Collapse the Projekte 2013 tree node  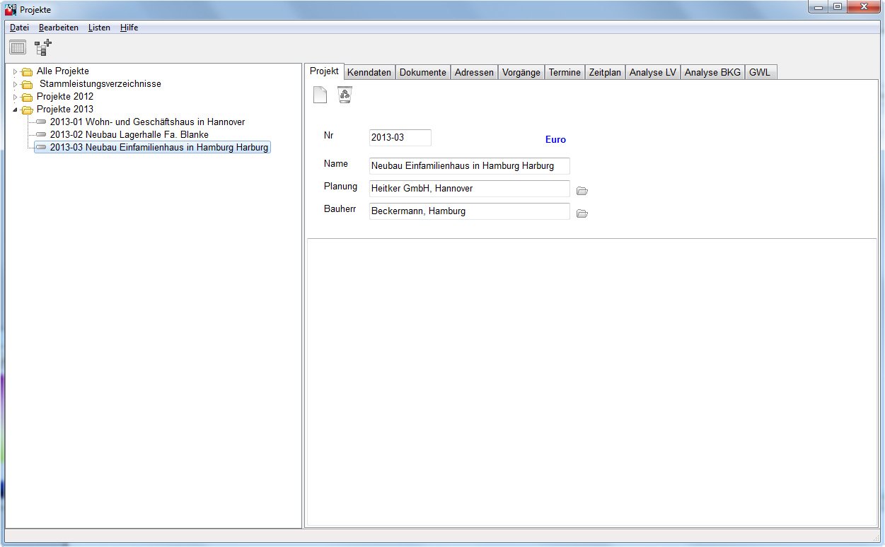click(15, 110)
